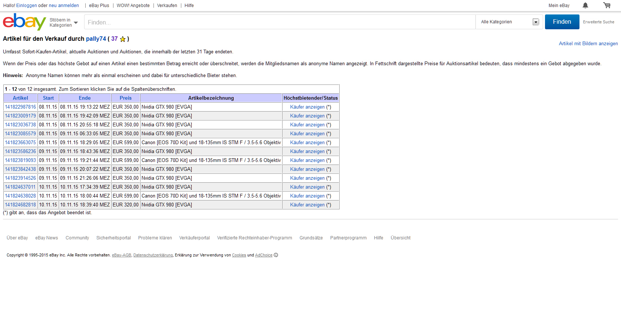Select price EUR 320,00 cell
Image resolution: width=621 pixels, height=335 pixels.
pyautogui.click(x=126, y=205)
